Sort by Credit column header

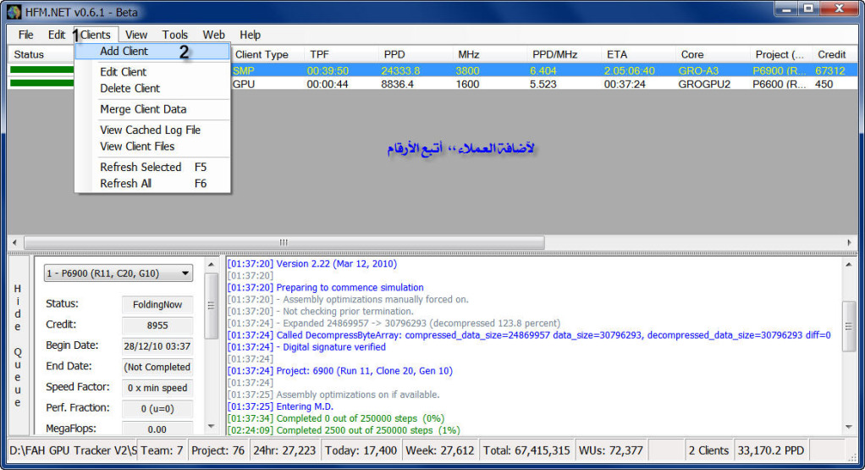(x=835, y=54)
